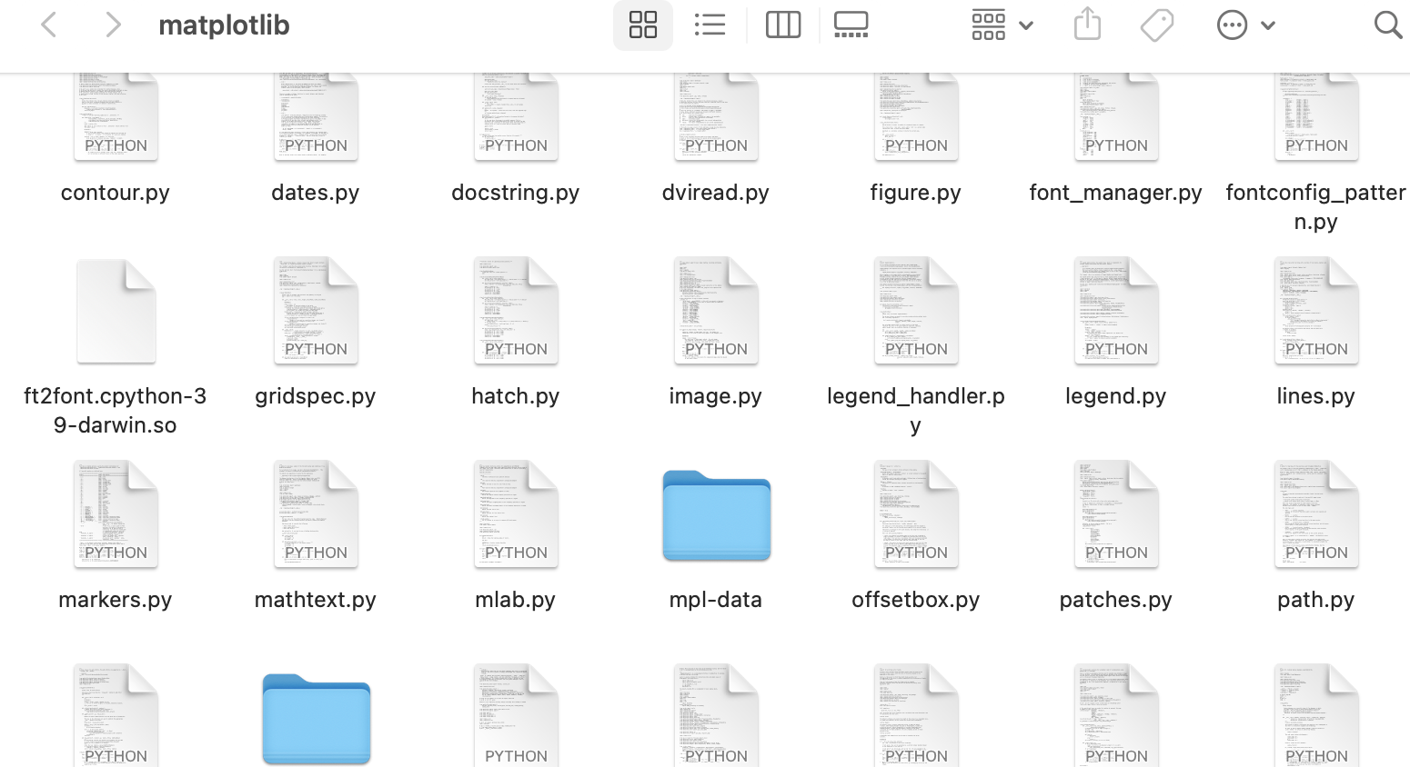The image size is (1410, 767).
Task: Select the legend_handler.py file icon
Action: coord(916,311)
